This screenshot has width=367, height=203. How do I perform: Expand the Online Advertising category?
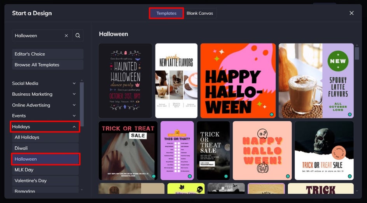(44, 105)
